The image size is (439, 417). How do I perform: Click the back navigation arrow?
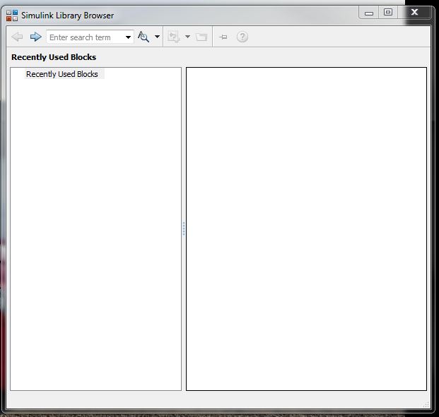[18, 37]
